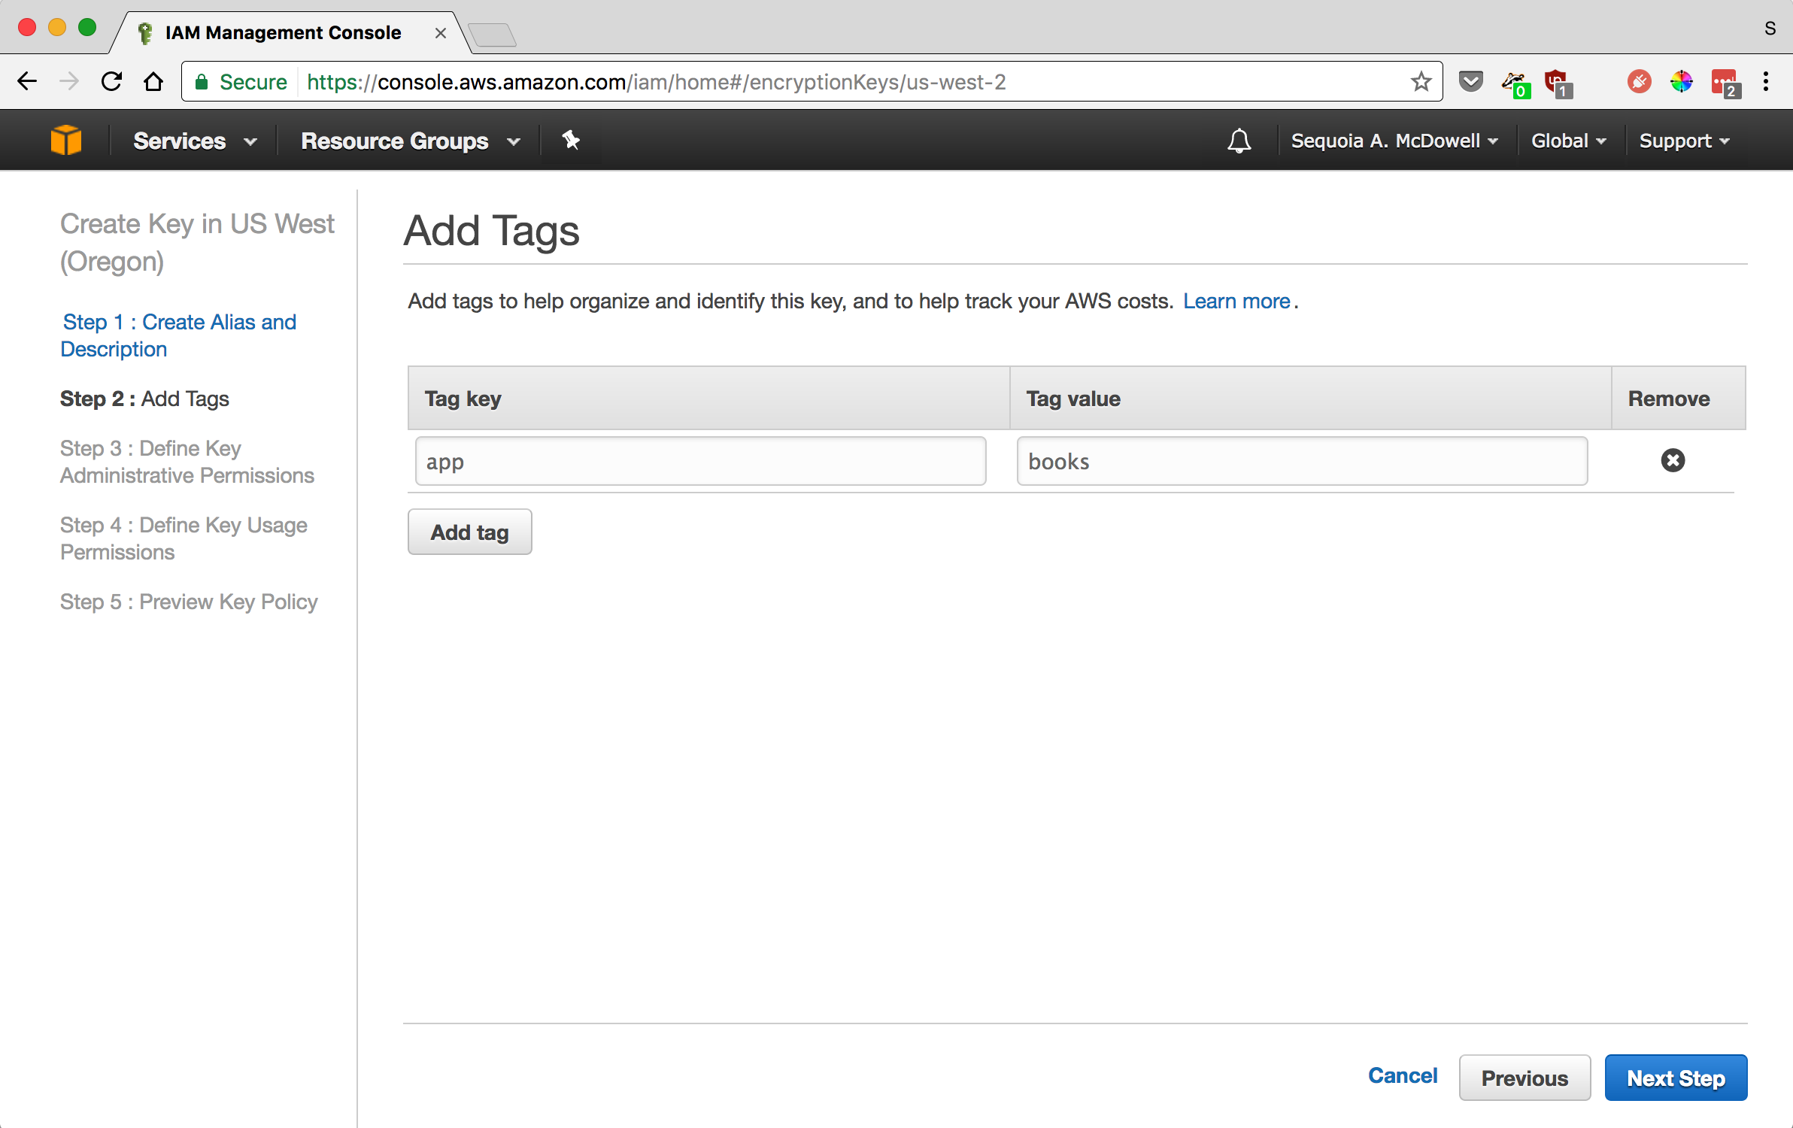
Task: Open the color wheel extension icon
Action: (1681, 81)
